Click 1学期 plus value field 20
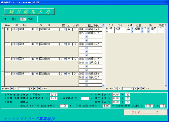 pyautogui.click(x=127, y=95)
